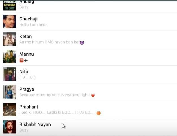This screenshot has width=177, height=136.
Task: Select Rishabh Nayan contact name
Action: [x=35, y=124]
